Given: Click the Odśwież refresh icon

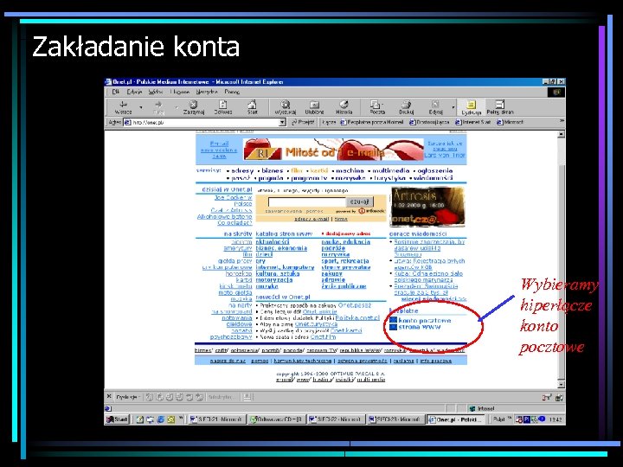Looking at the screenshot, I should click(x=223, y=107).
